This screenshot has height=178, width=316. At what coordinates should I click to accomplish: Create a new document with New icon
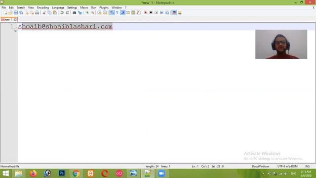[5, 13]
